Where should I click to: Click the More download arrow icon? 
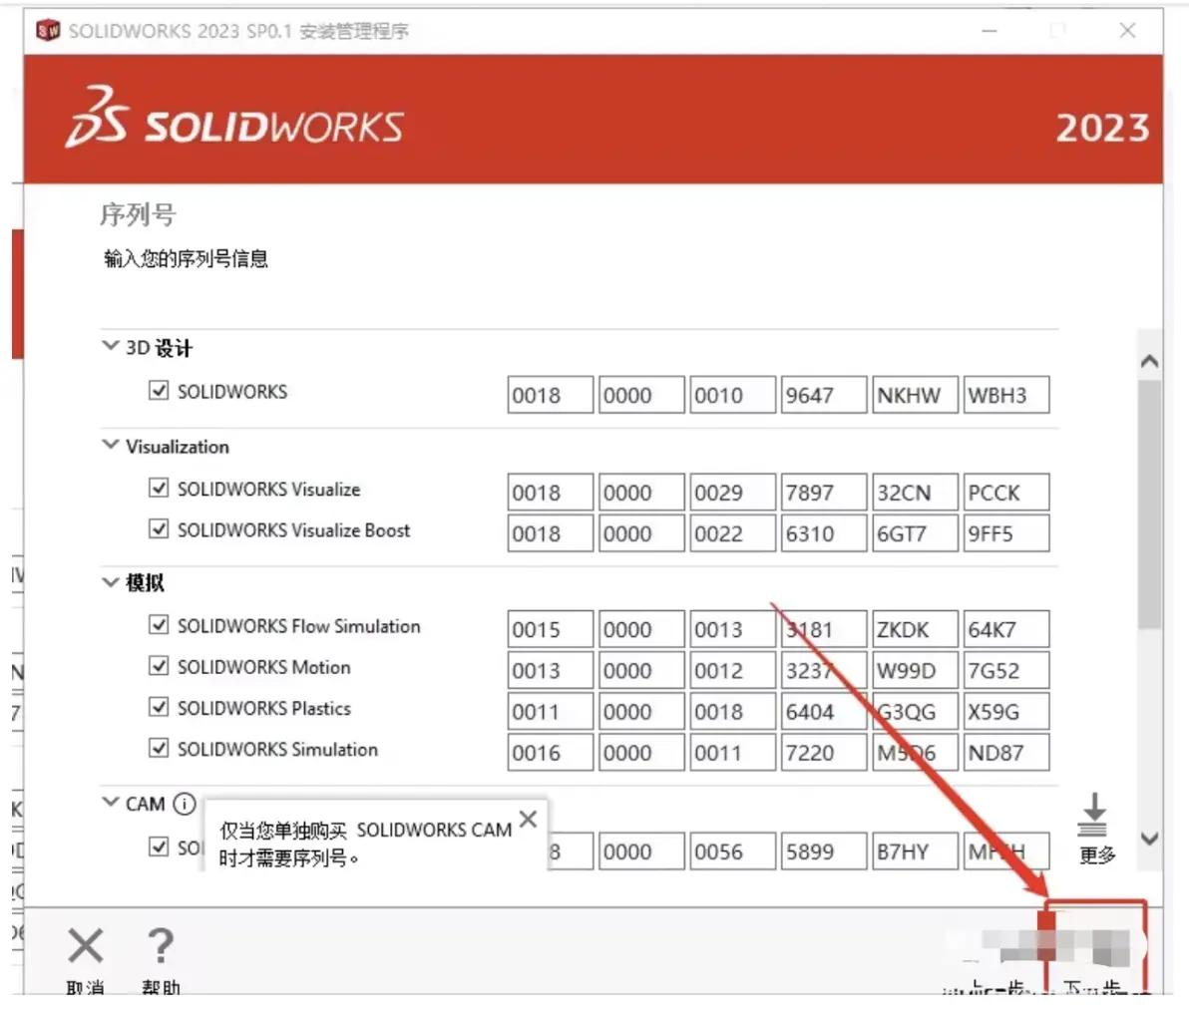click(1093, 814)
